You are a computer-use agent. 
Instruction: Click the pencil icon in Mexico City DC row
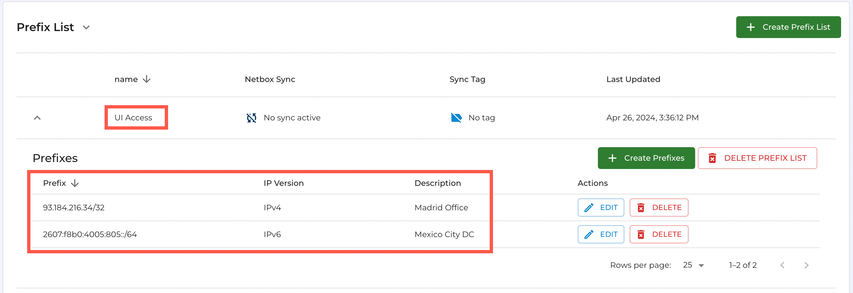pyautogui.click(x=589, y=235)
